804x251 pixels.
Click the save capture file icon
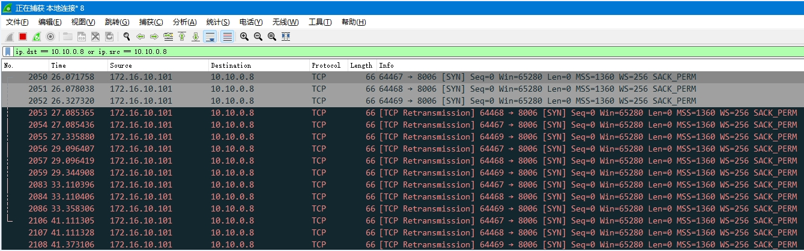point(81,37)
